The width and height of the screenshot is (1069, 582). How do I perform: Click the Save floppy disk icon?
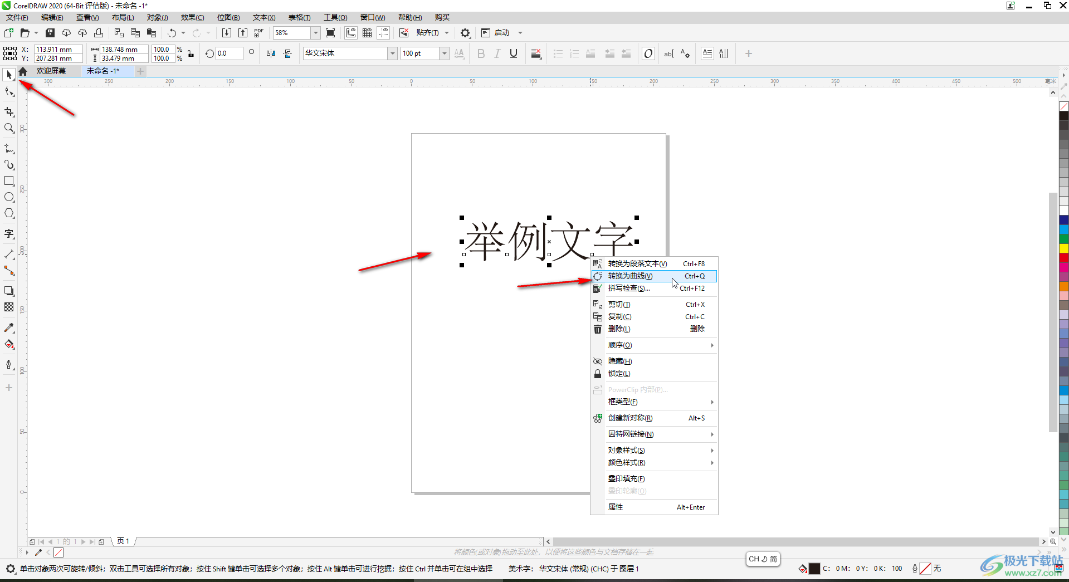coord(50,33)
